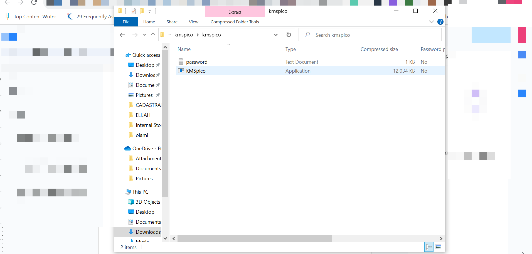532x254 pixels.
Task: Switch to the View tab
Action: 193,22
